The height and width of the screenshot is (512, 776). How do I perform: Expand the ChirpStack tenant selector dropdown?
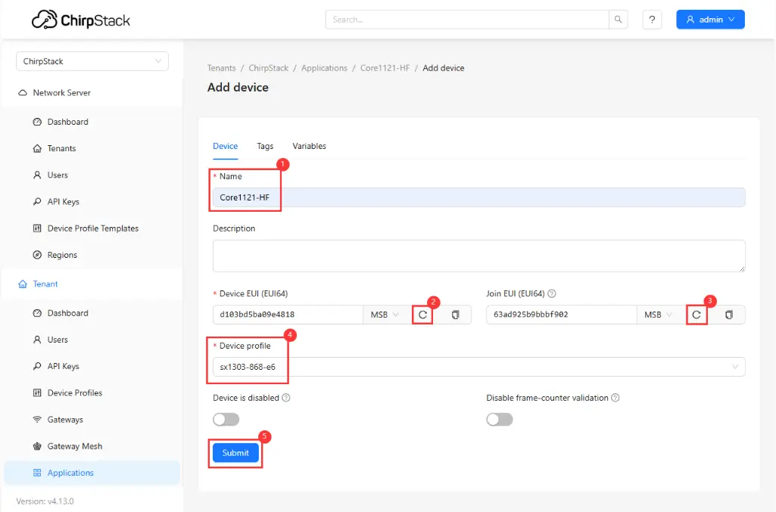click(x=92, y=61)
